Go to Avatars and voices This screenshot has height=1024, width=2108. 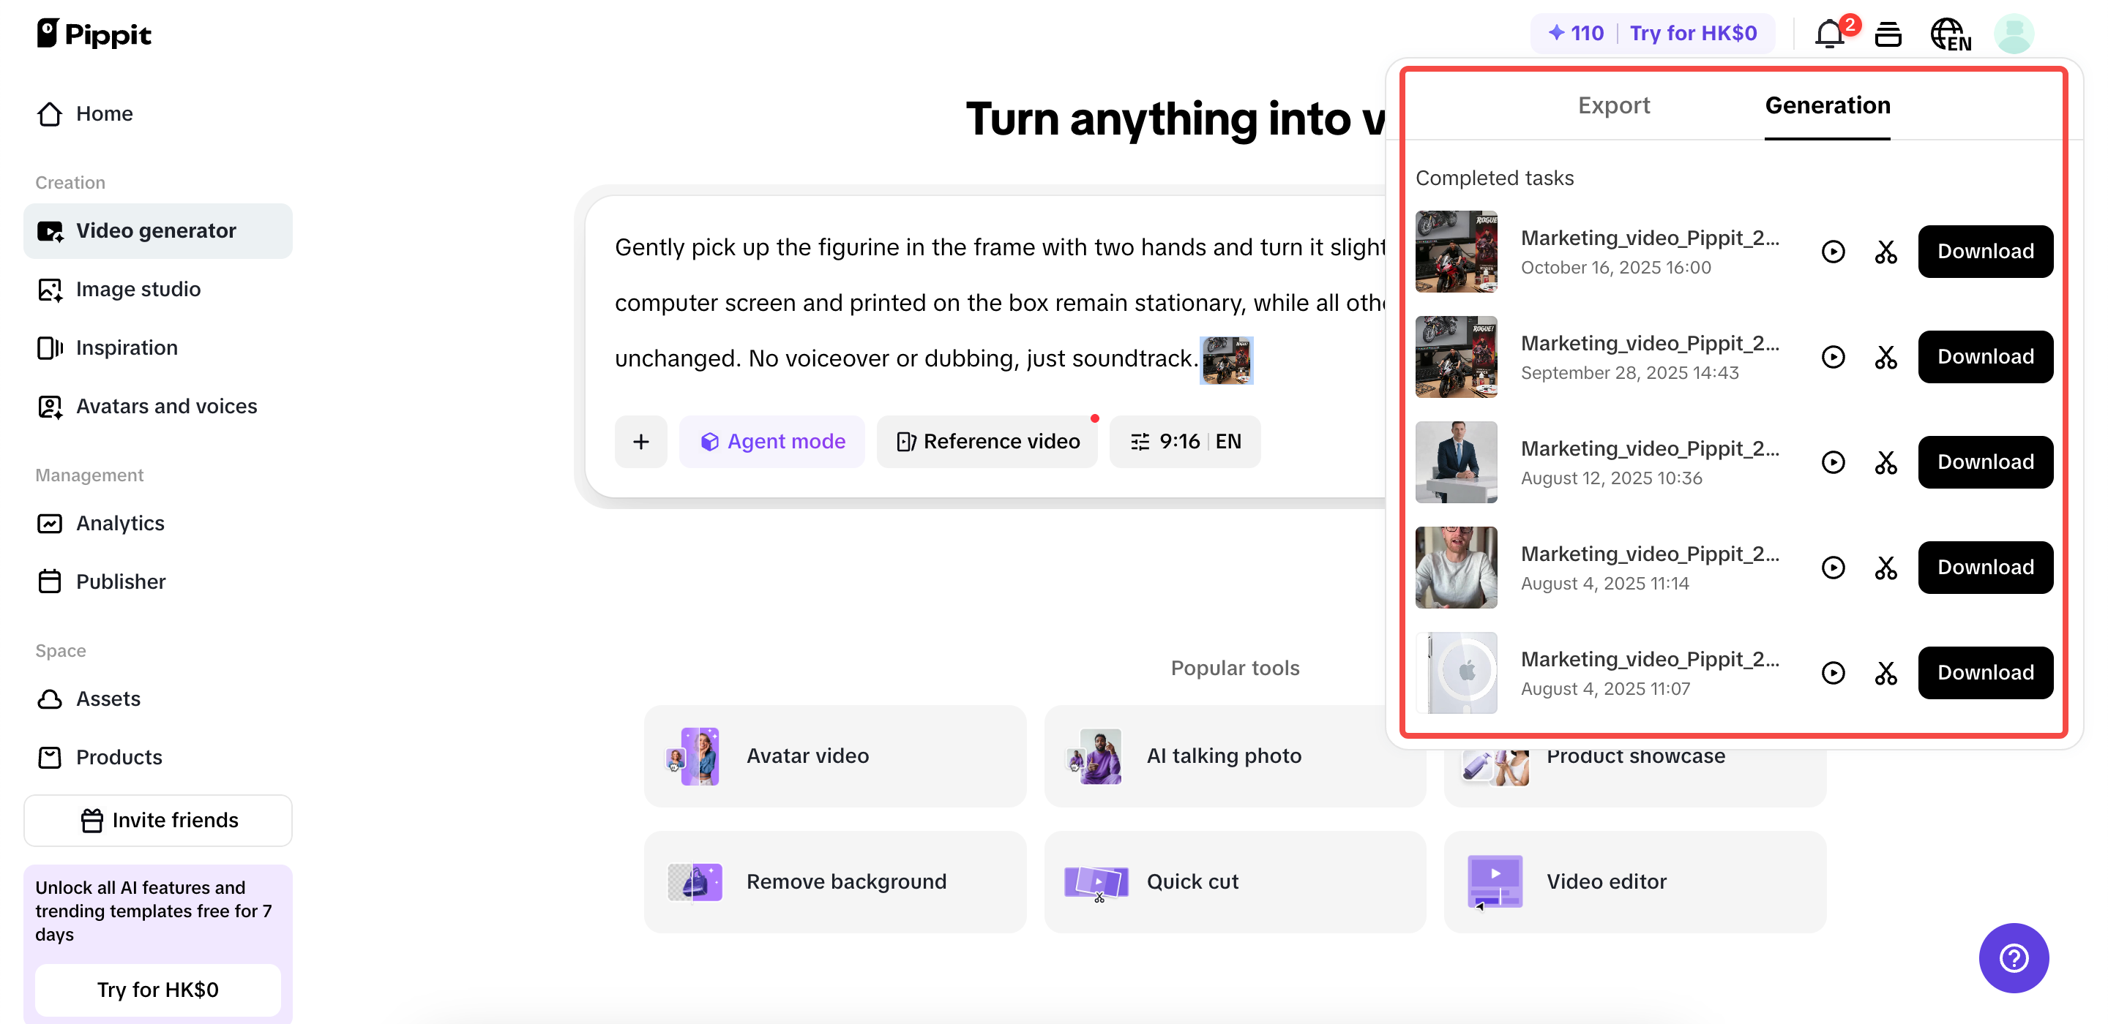click(166, 407)
